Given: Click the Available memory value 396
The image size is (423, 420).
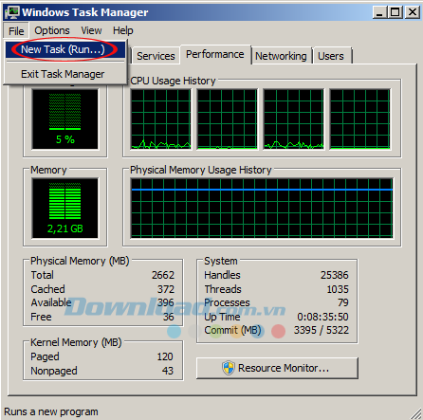Looking at the screenshot, I should [x=166, y=302].
